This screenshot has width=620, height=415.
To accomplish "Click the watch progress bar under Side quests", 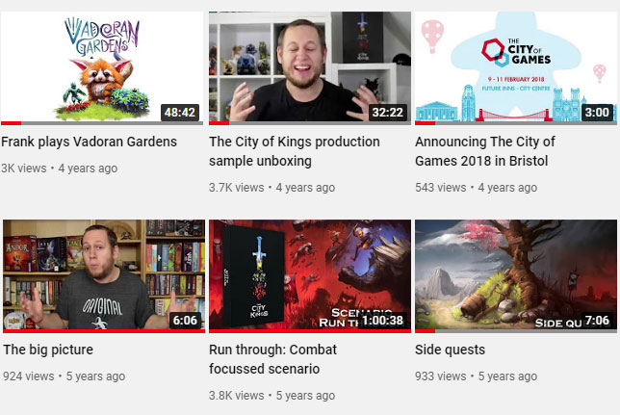I will (516, 331).
